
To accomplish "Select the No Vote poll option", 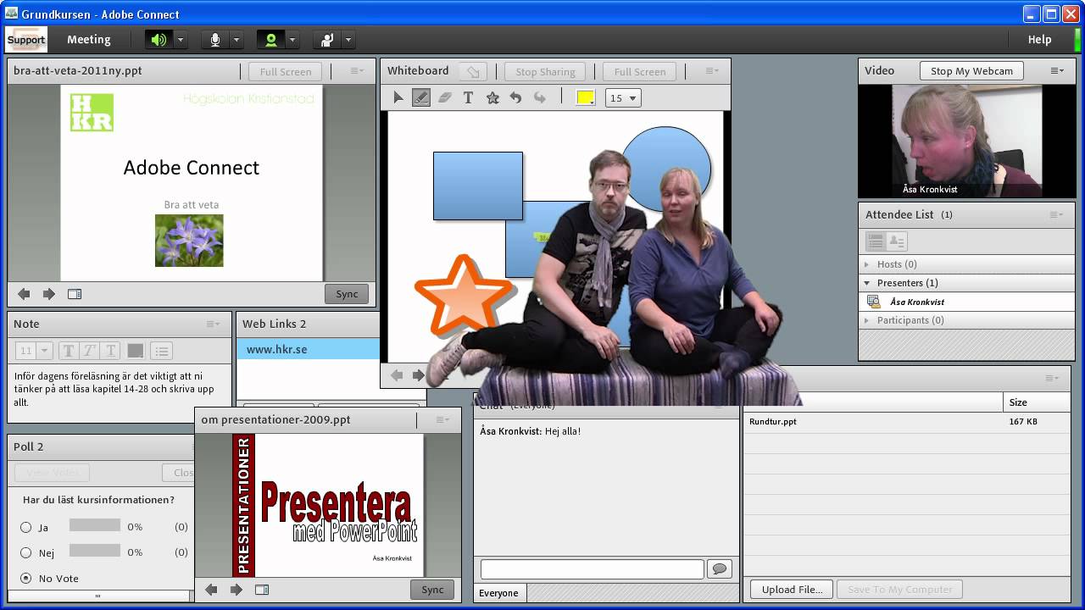I will tap(26, 578).
